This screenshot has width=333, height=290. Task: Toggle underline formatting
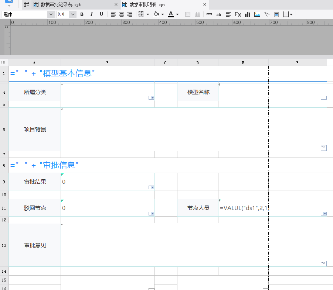[101, 14]
